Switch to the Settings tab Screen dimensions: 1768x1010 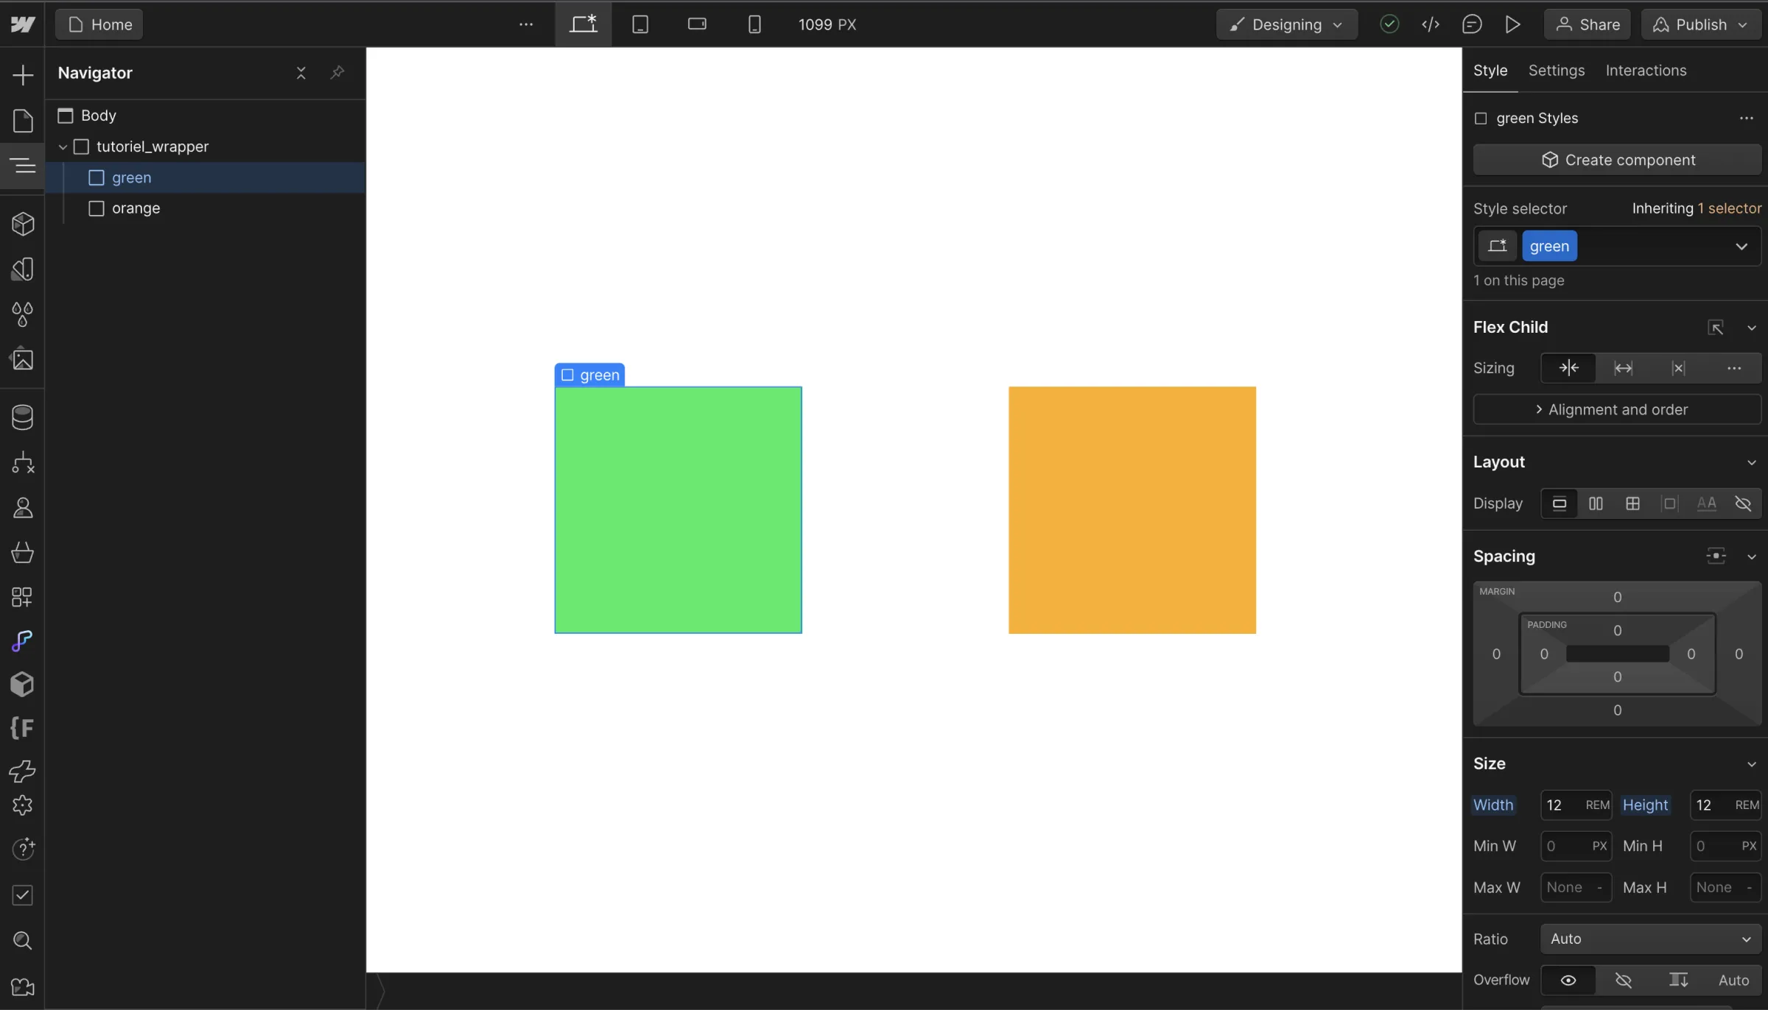[x=1556, y=70]
